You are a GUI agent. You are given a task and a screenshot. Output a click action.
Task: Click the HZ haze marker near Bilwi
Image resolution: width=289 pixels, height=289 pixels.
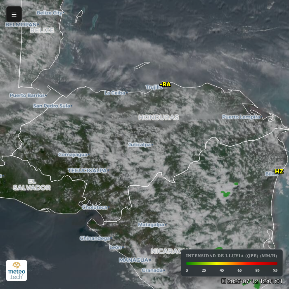click(x=279, y=172)
